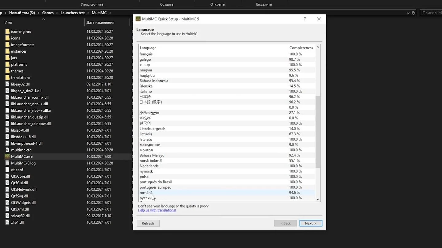This screenshot has width=442, height=248.
Task: Pick Bahasa Melayu from the list
Action: point(227,155)
